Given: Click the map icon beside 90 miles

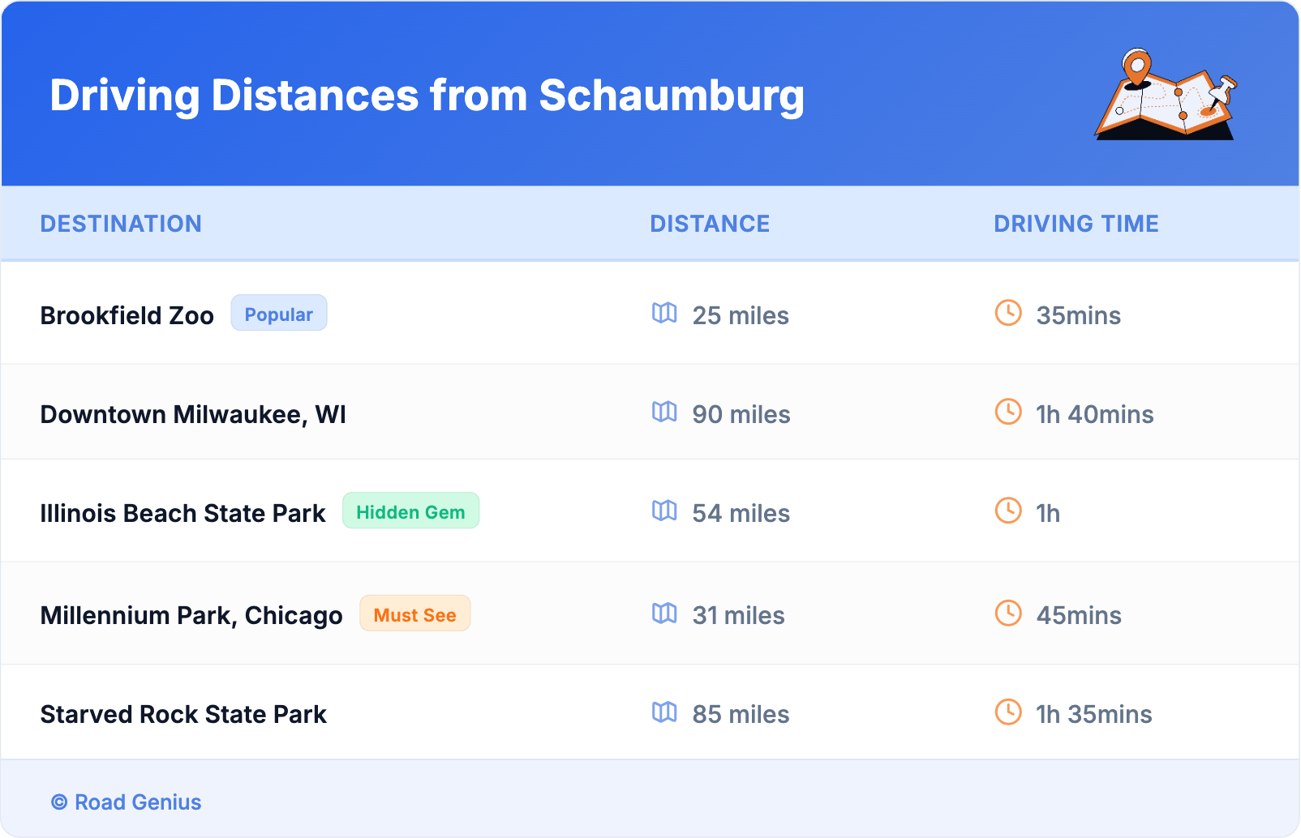Looking at the screenshot, I should (x=664, y=412).
